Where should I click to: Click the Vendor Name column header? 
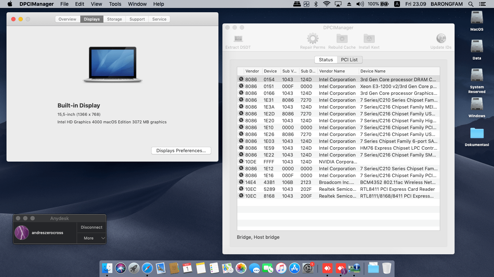338,71
